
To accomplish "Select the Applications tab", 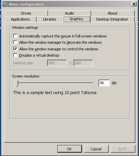I will [x=20, y=19].
